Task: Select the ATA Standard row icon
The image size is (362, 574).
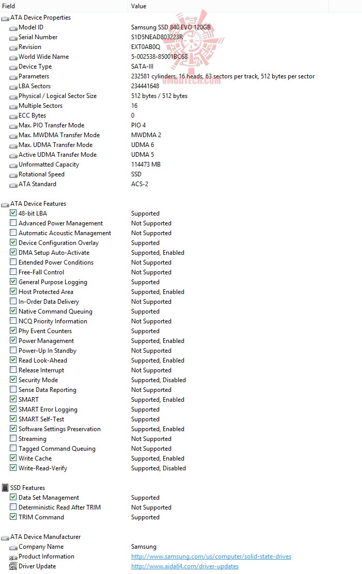Action: [x=13, y=185]
